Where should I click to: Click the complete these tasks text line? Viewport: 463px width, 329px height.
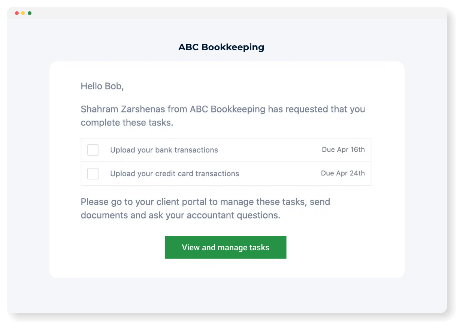click(x=127, y=123)
